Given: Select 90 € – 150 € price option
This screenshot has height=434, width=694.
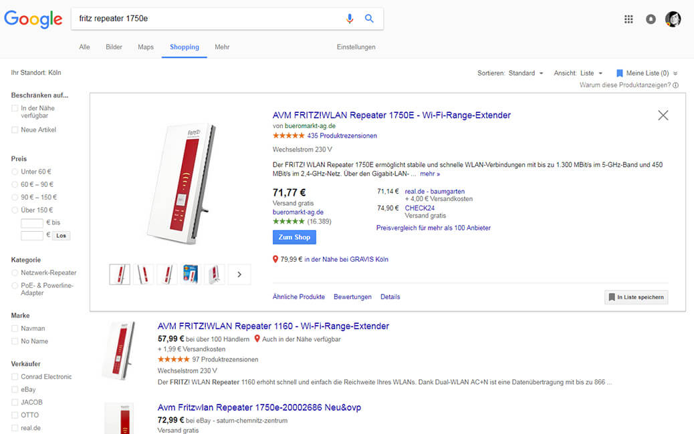Looking at the screenshot, I should [x=15, y=198].
